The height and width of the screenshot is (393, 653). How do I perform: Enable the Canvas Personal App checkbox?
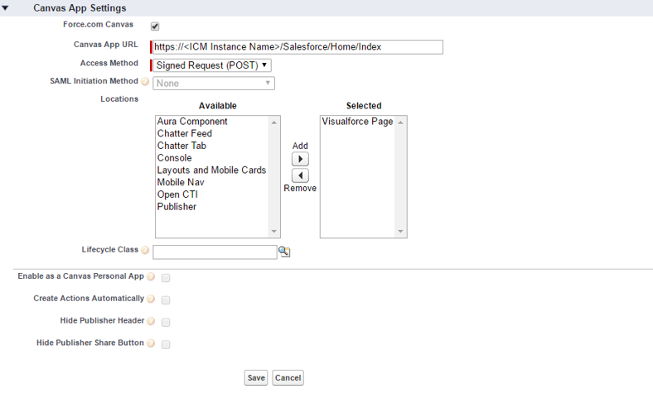[x=166, y=278]
